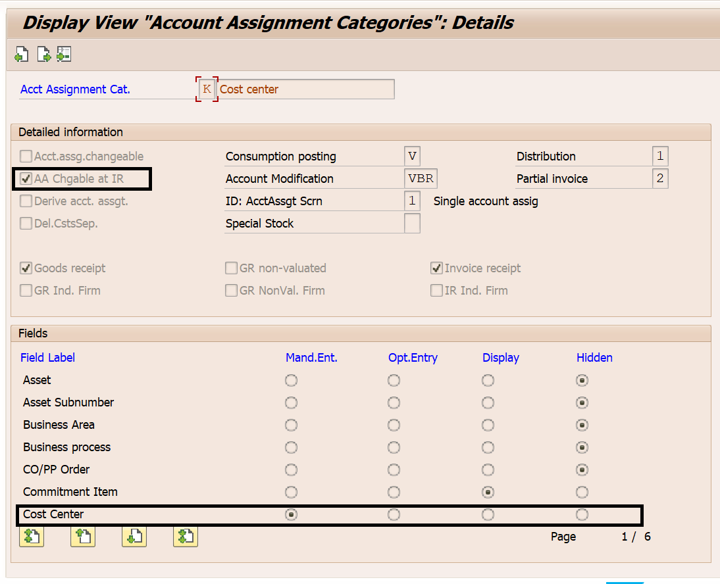
Task: Click the Account Modification VBR field
Action: pos(421,179)
